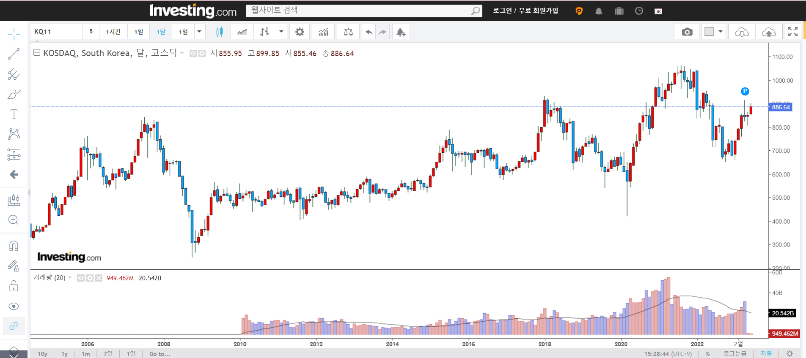The width and height of the screenshot is (806, 358).
Task: Open KOSDAQ series settings gear
Action: click(x=202, y=53)
